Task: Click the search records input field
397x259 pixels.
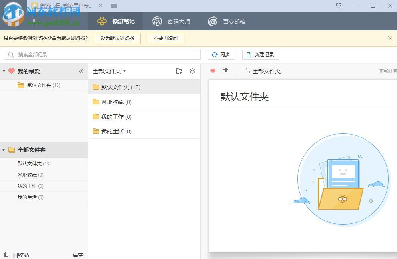Action: tap(100, 54)
